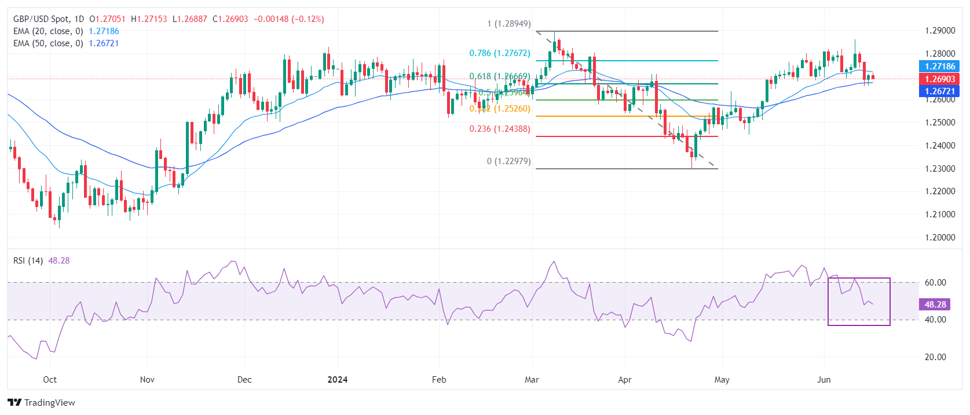970x415 pixels.
Task: Click the Oct label on time axis
Action: pyautogui.click(x=50, y=380)
